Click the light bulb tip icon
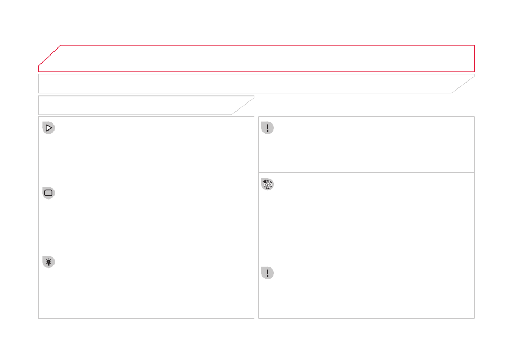Image resolution: width=513 pixels, height=357 pixels. coord(49,262)
